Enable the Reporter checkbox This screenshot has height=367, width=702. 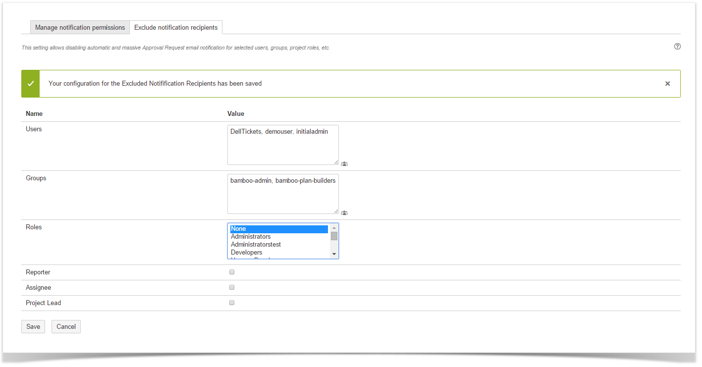(x=232, y=272)
